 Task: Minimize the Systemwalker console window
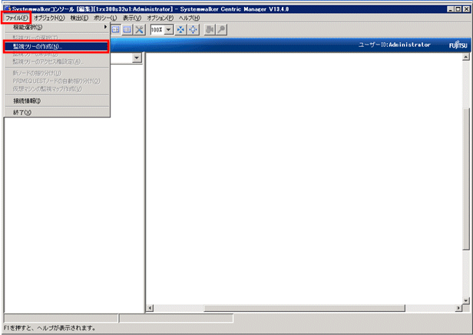point(451,9)
